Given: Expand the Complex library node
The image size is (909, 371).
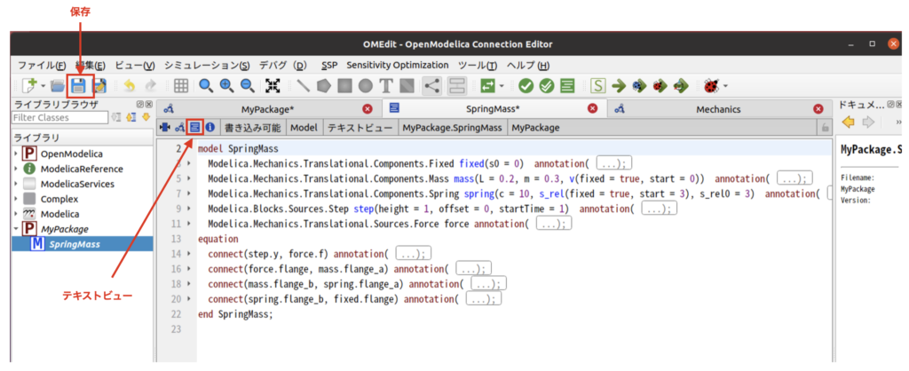Looking at the screenshot, I should pyautogui.click(x=15, y=199).
